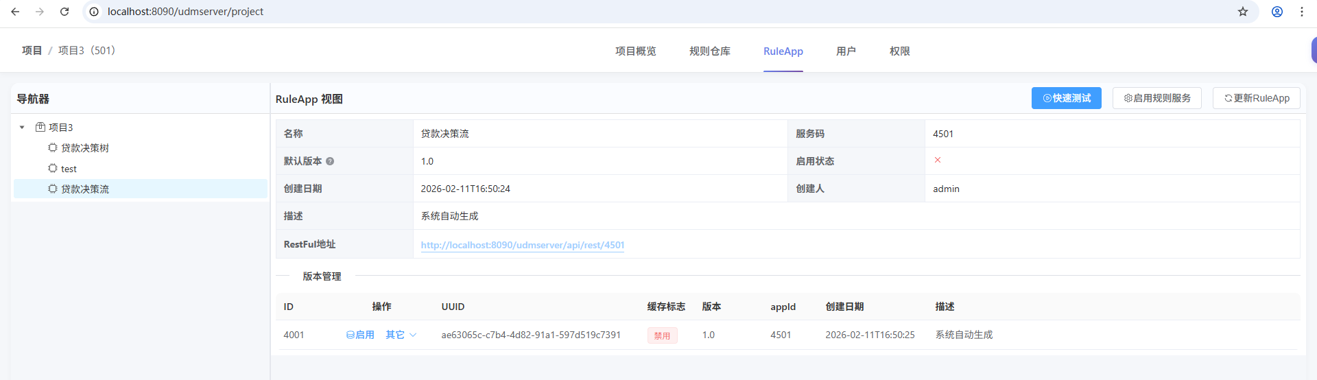Image resolution: width=1317 pixels, height=380 pixels.
Task: Switch to the 规则仓库 tab
Action: (x=709, y=51)
